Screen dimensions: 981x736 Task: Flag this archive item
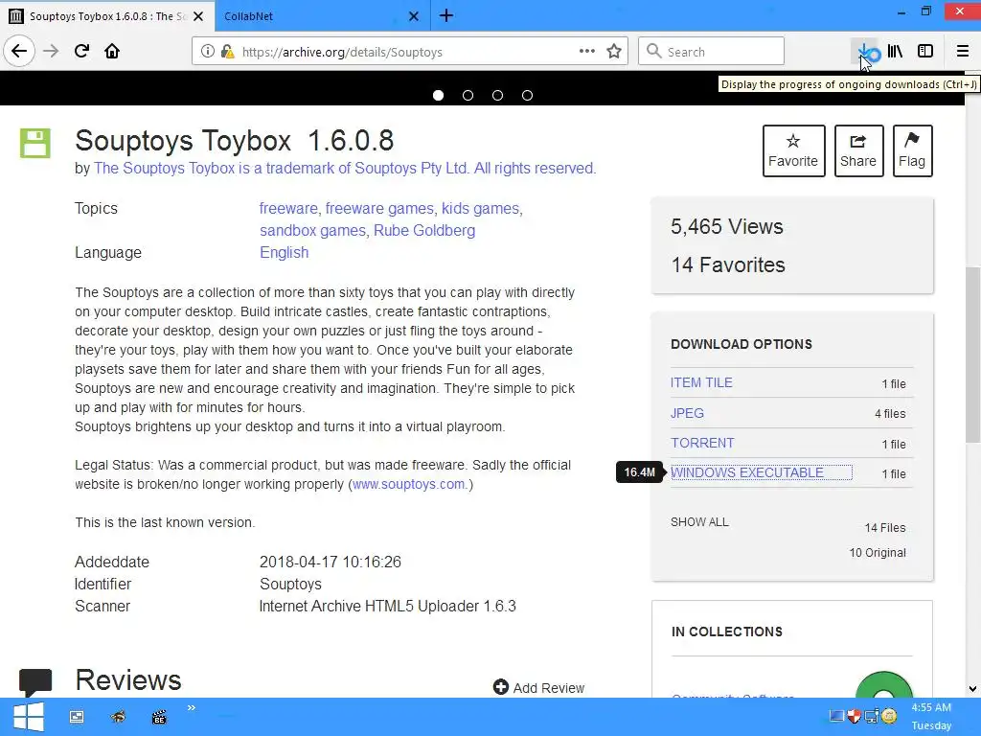pos(912,150)
